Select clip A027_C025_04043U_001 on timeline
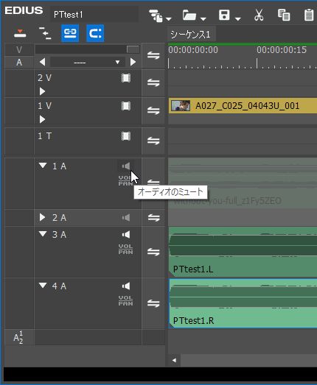The width and height of the screenshot is (317, 385). coord(243,106)
